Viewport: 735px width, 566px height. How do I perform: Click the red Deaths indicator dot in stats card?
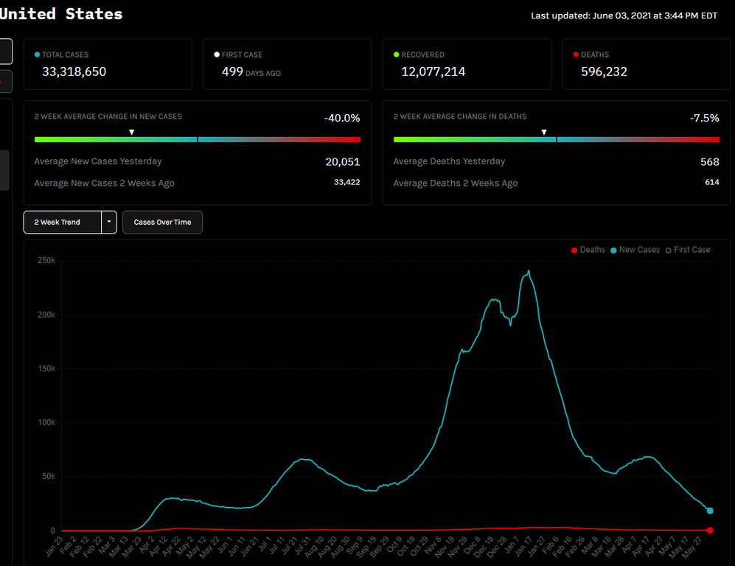pyautogui.click(x=576, y=55)
